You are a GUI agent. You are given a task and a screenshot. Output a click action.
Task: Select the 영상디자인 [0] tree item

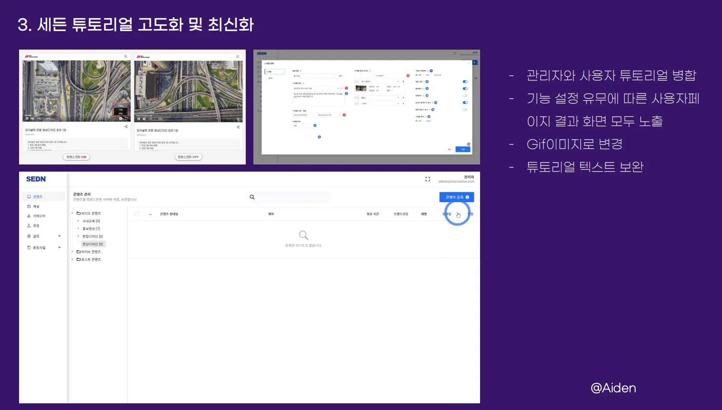93,244
